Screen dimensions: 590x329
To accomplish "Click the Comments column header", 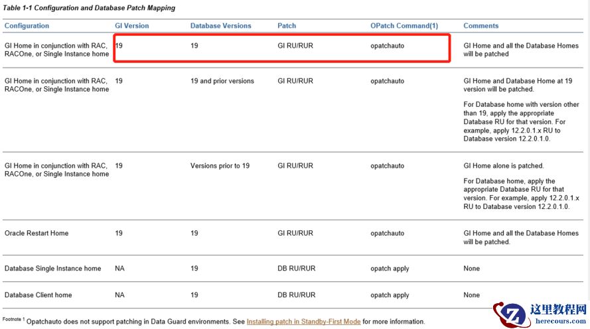I will point(481,26).
